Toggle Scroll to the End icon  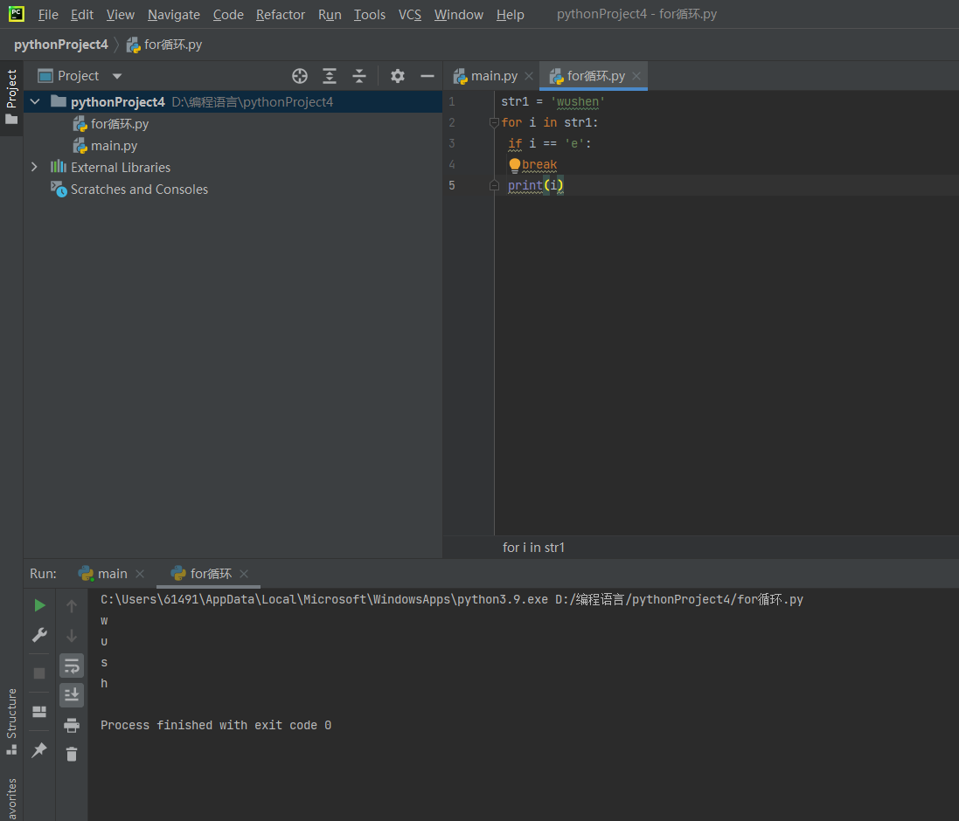pos(72,695)
